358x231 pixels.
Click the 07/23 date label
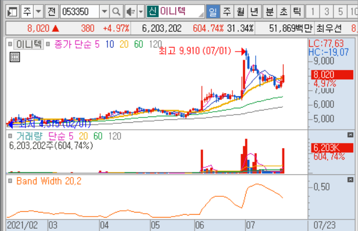pyautogui.click(x=324, y=225)
